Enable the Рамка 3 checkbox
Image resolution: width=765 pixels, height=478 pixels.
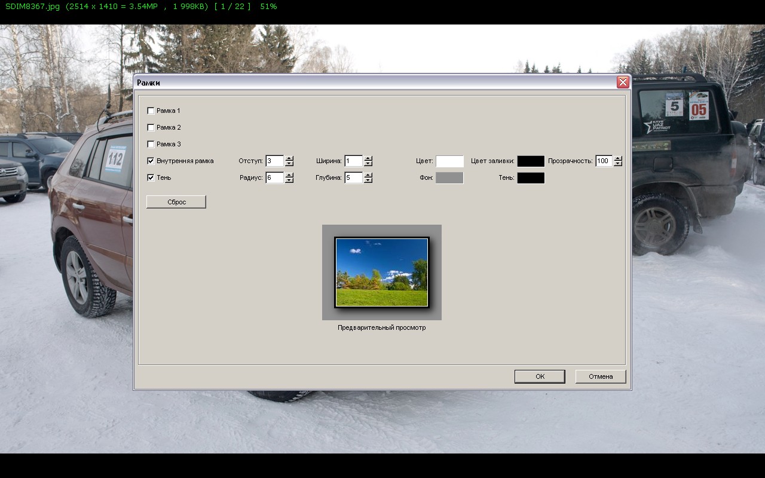tap(151, 144)
